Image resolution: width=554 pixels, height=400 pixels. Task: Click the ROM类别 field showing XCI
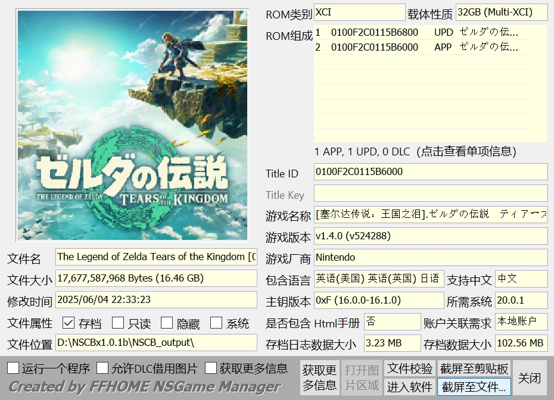coord(359,11)
